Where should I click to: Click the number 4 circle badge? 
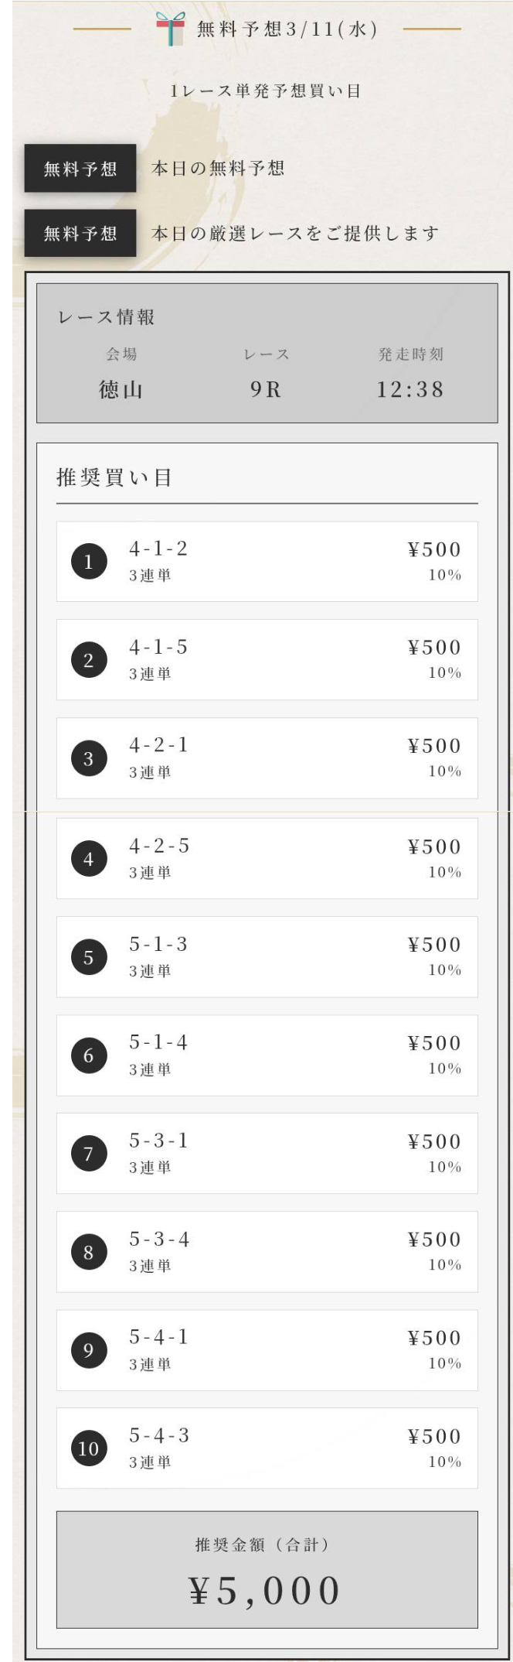click(89, 859)
